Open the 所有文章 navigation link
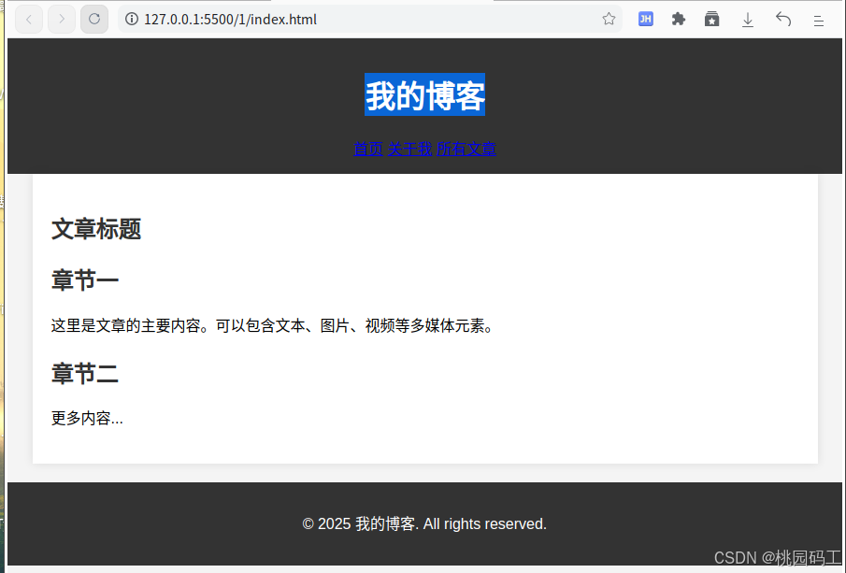 [466, 149]
